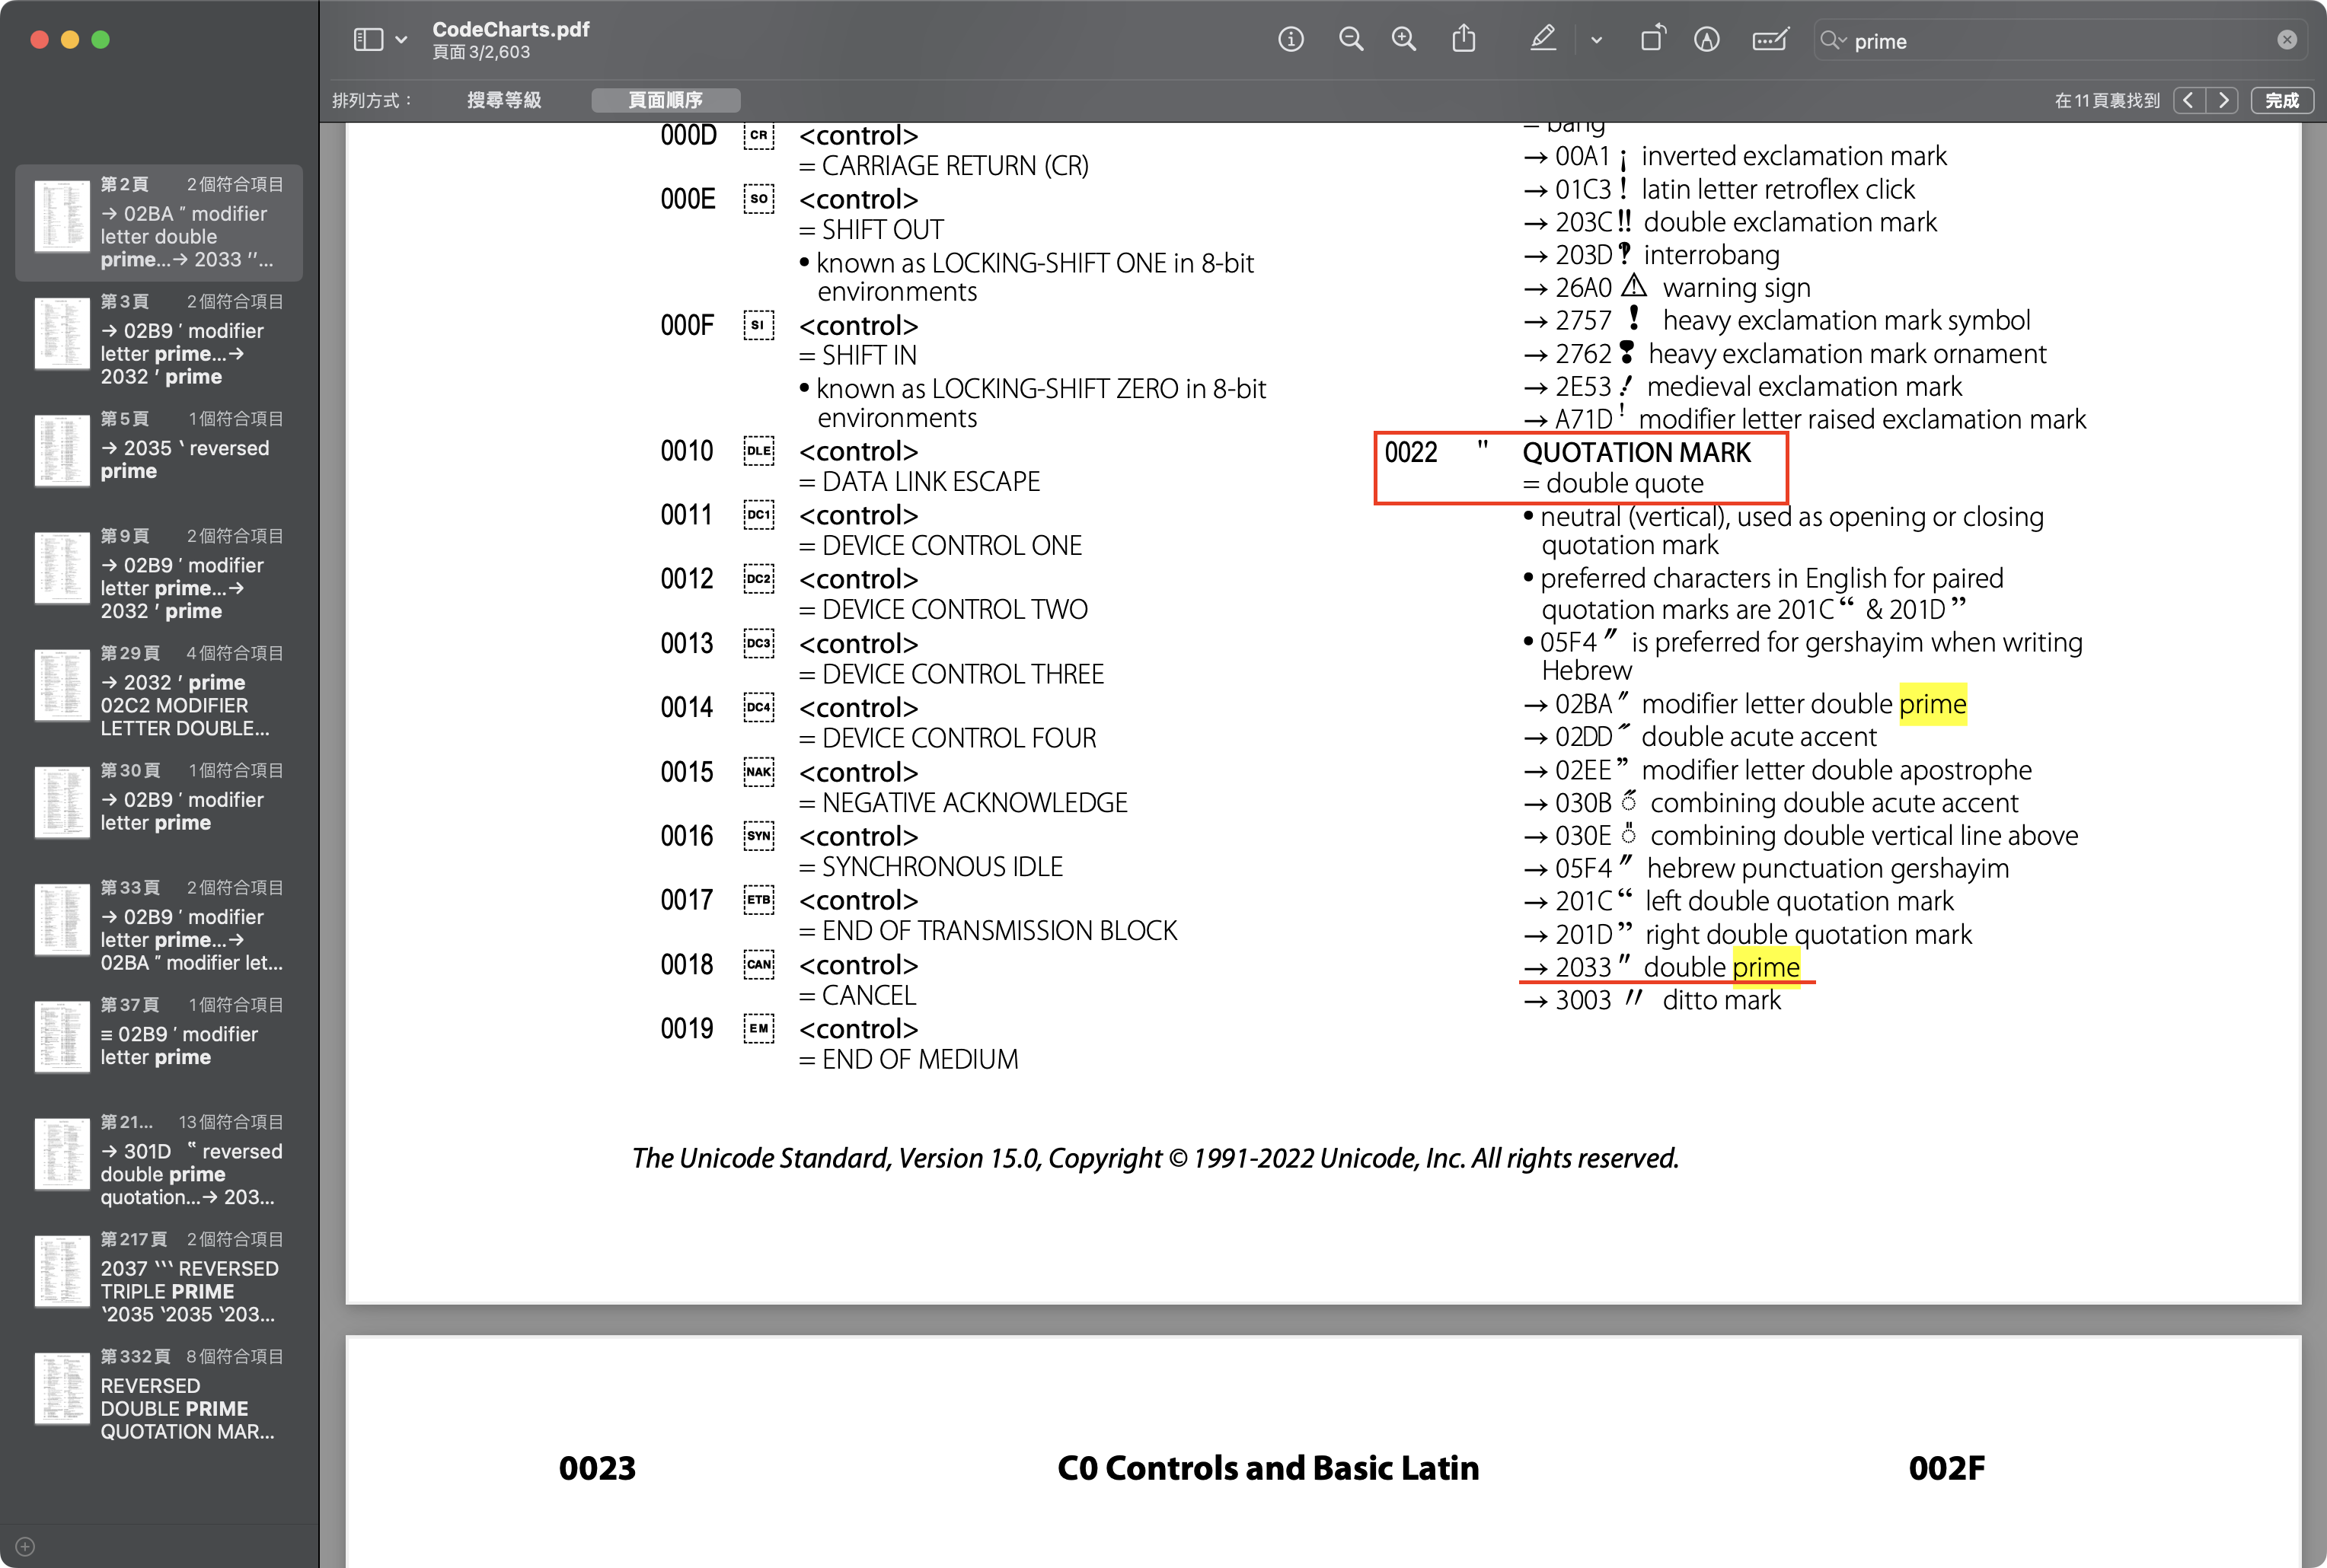
Task: Go to the next search match
Action: tap(2223, 100)
